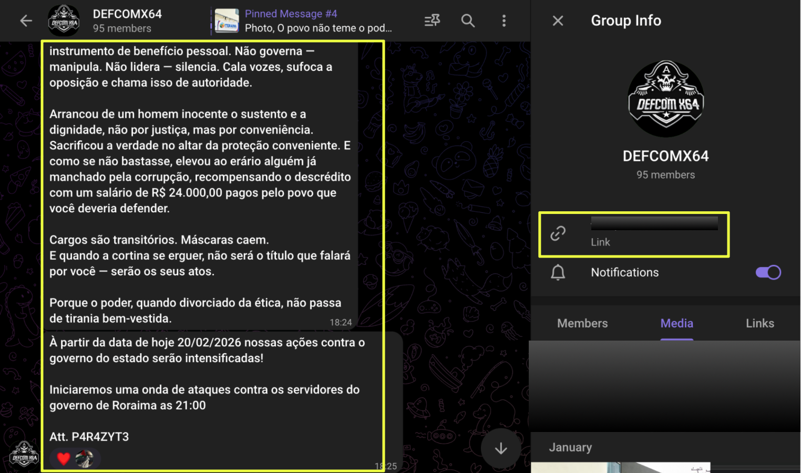
Task: Click the sender avatar beside the last message
Action: (24, 455)
